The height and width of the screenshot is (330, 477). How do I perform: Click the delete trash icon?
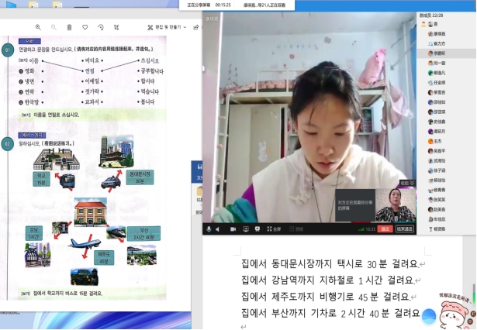click(x=69, y=27)
